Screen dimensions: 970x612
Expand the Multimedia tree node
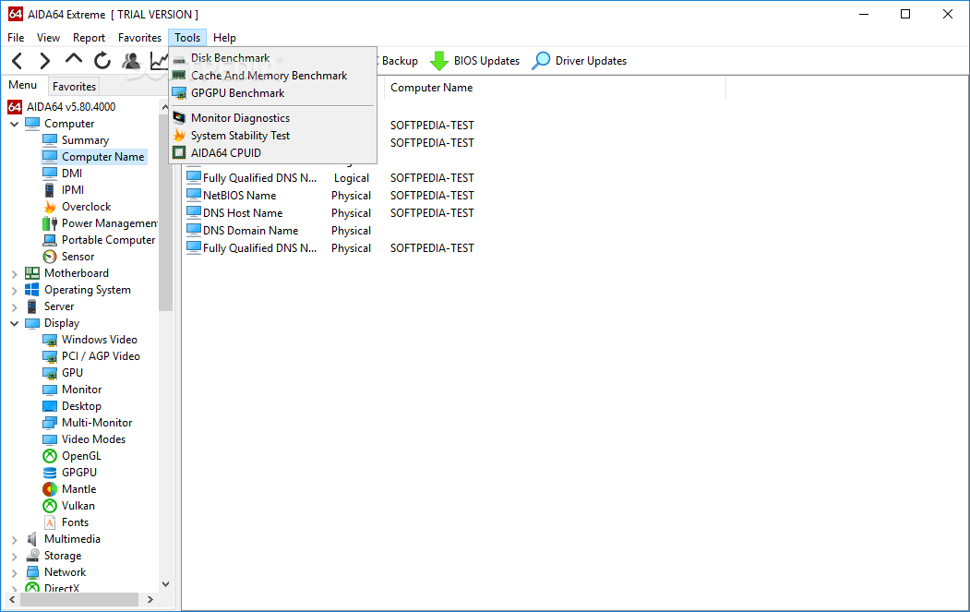pos(14,540)
